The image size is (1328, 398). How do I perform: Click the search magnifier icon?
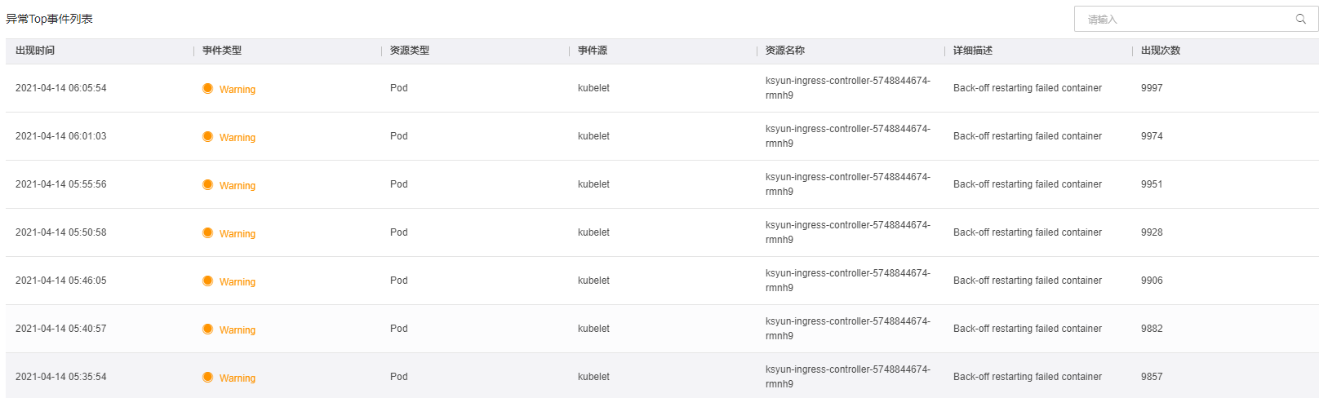(1301, 19)
